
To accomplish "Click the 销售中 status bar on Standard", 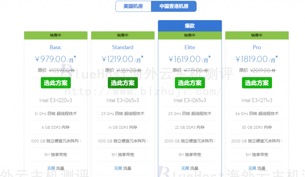I will tap(123, 35).
